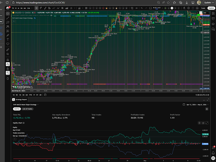Maximize the Strategy Report panel
This screenshot has width=216, height=162.
tap(208, 99)
